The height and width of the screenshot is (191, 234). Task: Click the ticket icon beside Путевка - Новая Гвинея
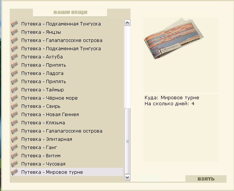(15, 115)
